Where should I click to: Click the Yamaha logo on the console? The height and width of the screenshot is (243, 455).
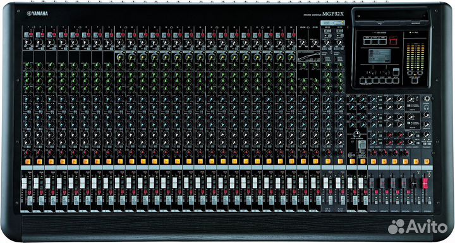click(37, 13)
